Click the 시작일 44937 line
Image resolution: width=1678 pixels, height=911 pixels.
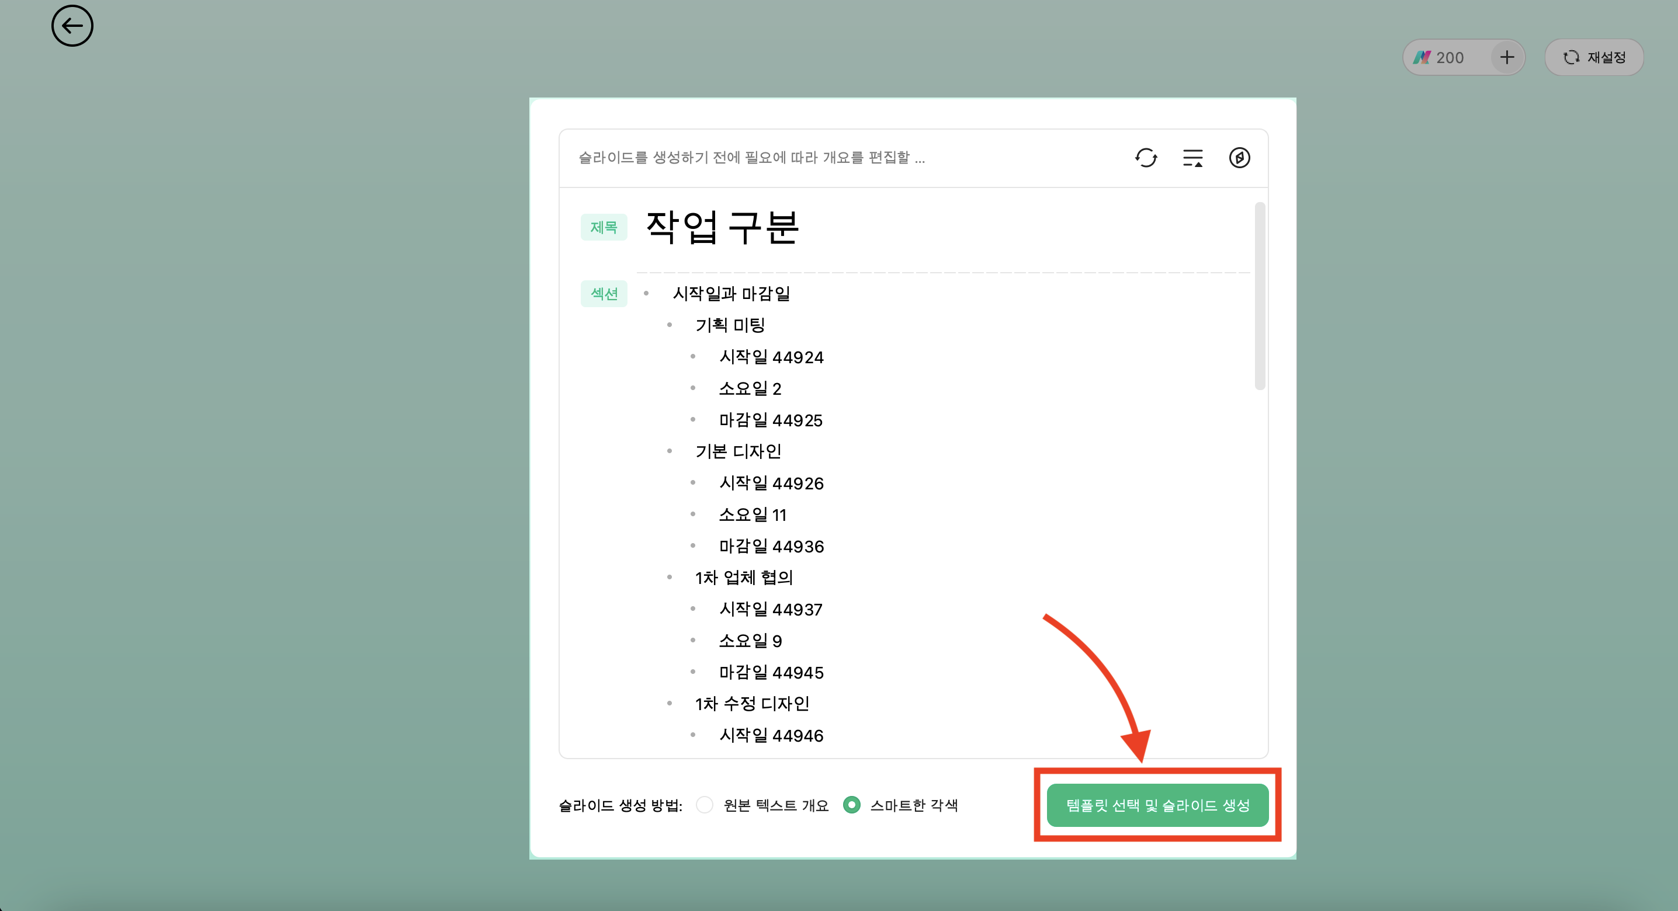[x=771, y=610]
